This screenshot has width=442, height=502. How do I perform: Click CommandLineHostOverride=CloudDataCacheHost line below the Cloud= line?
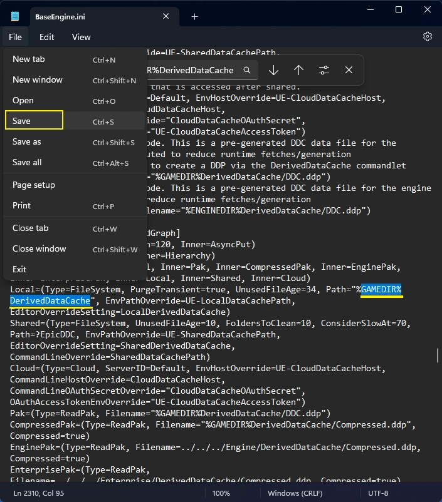coord(117,380)
